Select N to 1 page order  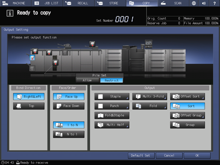[69, 134]
